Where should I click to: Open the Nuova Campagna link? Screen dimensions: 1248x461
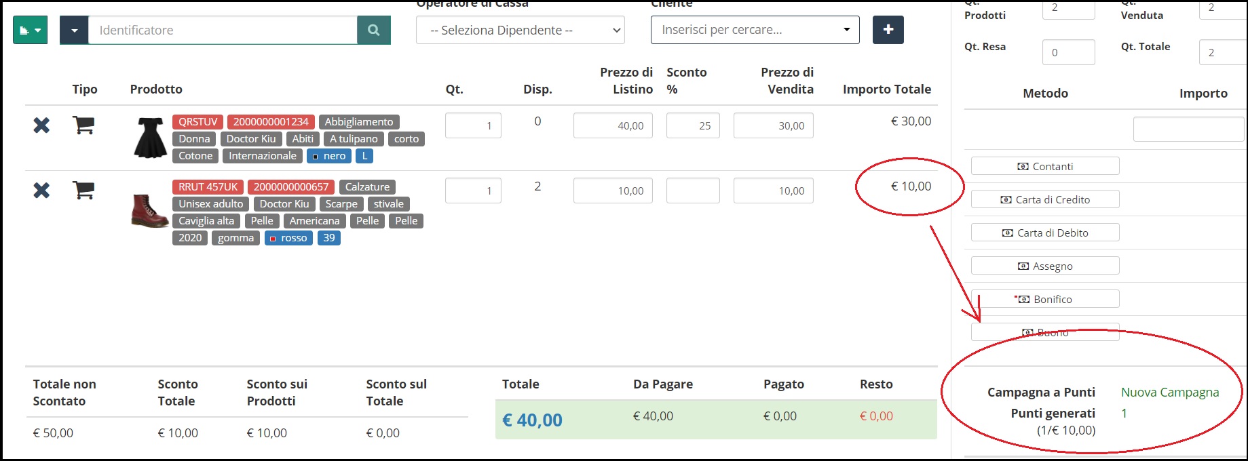(1170, 392)
